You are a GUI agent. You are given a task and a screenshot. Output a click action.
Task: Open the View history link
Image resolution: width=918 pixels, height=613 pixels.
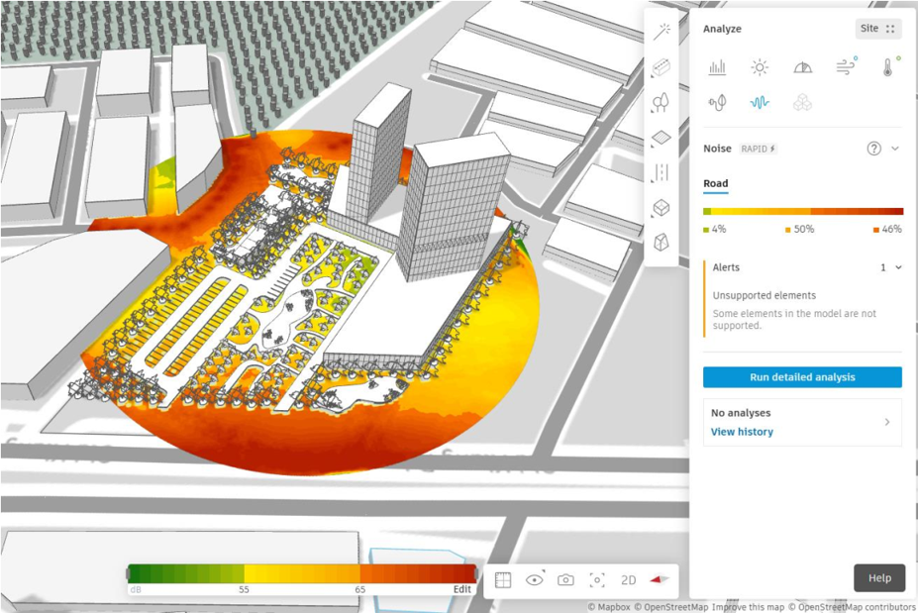point(742,432)
